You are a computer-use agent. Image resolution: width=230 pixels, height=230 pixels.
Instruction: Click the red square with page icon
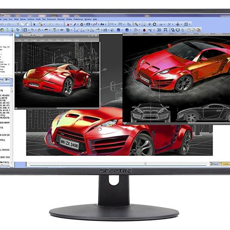67,24
